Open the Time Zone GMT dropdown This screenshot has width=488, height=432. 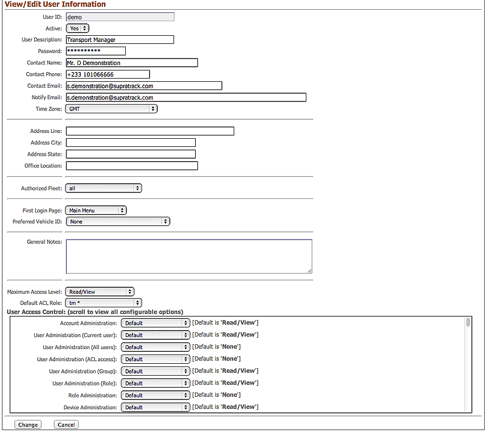pyautogui.click(x=111, y=109)
